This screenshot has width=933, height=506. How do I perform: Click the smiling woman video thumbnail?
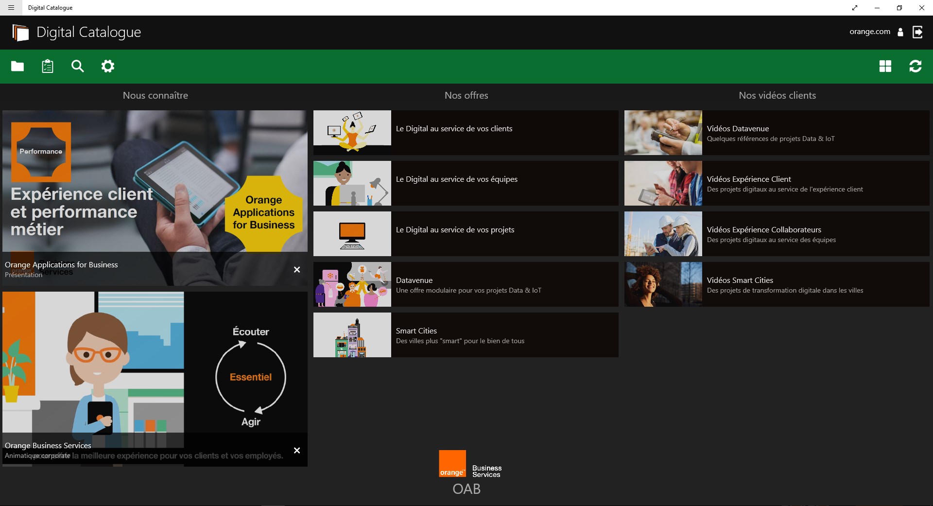point(663,284)
